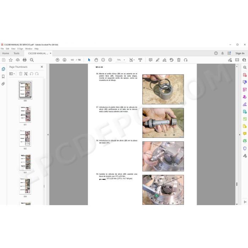Open Fill & Sign tool in right pane
Viewport: 248px width, 248px height.
pos(245,105)
